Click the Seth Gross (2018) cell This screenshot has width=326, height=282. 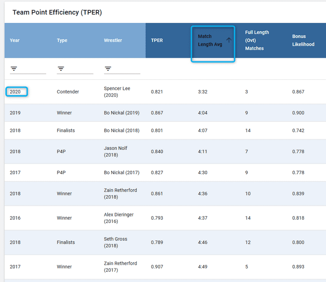[x=115, y=242]
